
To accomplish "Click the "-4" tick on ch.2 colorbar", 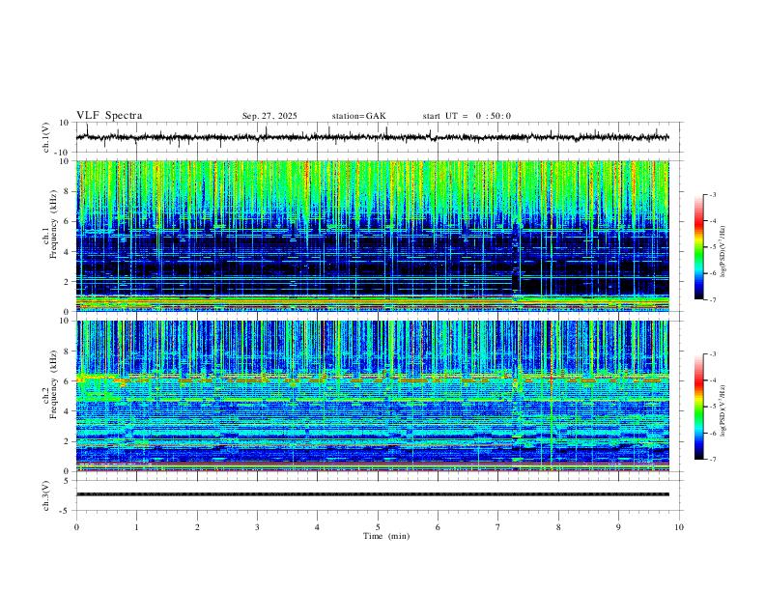I will [713, 380].
